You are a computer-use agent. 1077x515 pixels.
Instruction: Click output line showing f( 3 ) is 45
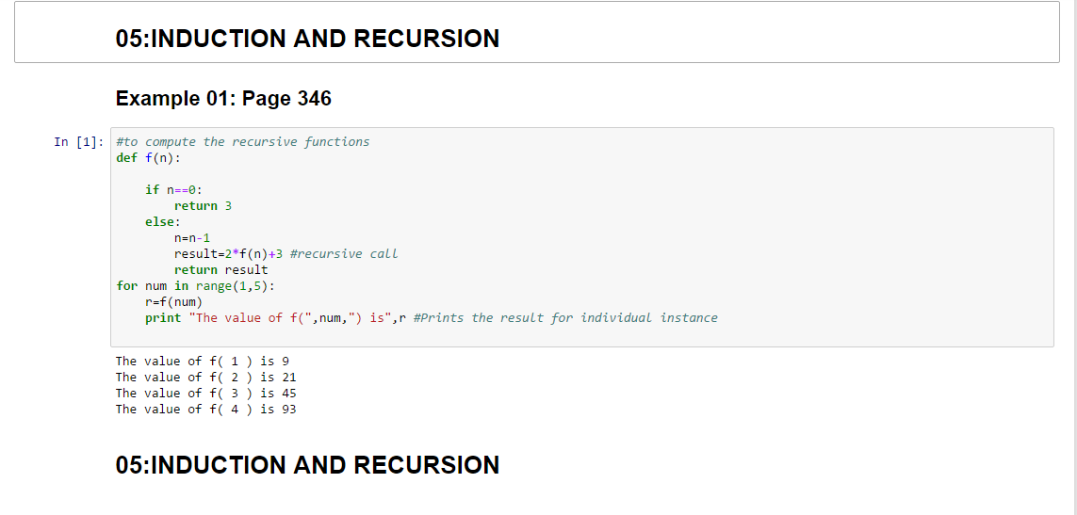click(206, 394)
